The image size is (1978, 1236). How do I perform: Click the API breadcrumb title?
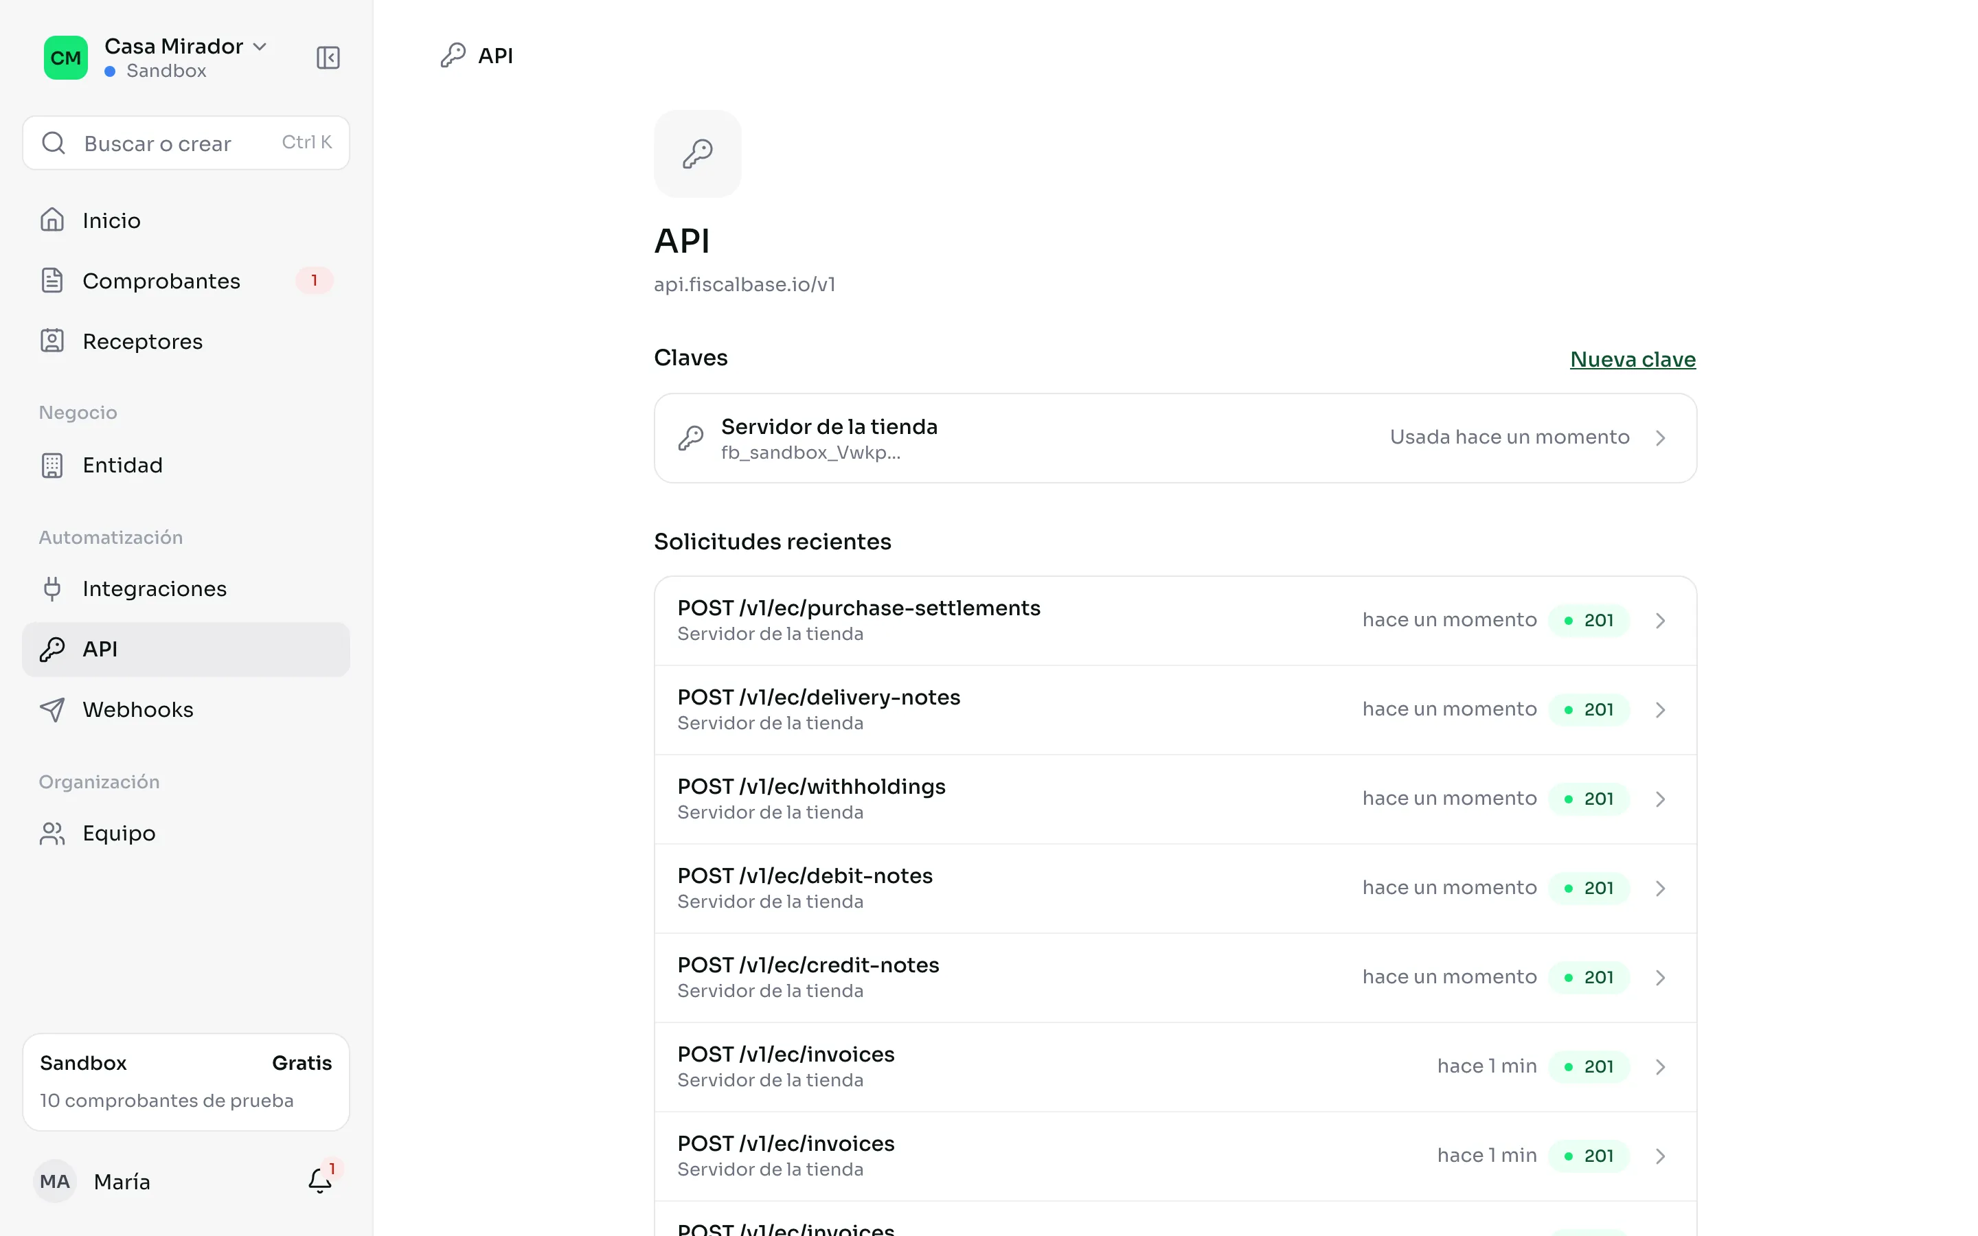click(x=495, y=56)
